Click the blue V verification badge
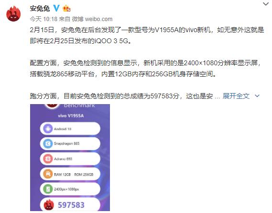Image resolution: width=272 pixels, height=213 pixels. 56,8
